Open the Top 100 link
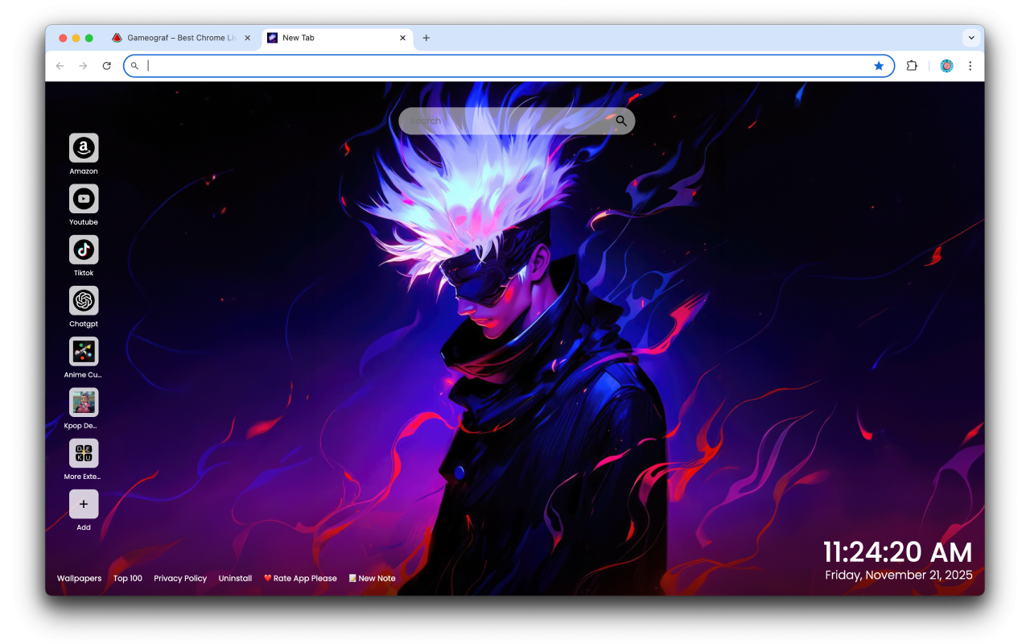Screen dimensions: 1030x644 [128, 579]
